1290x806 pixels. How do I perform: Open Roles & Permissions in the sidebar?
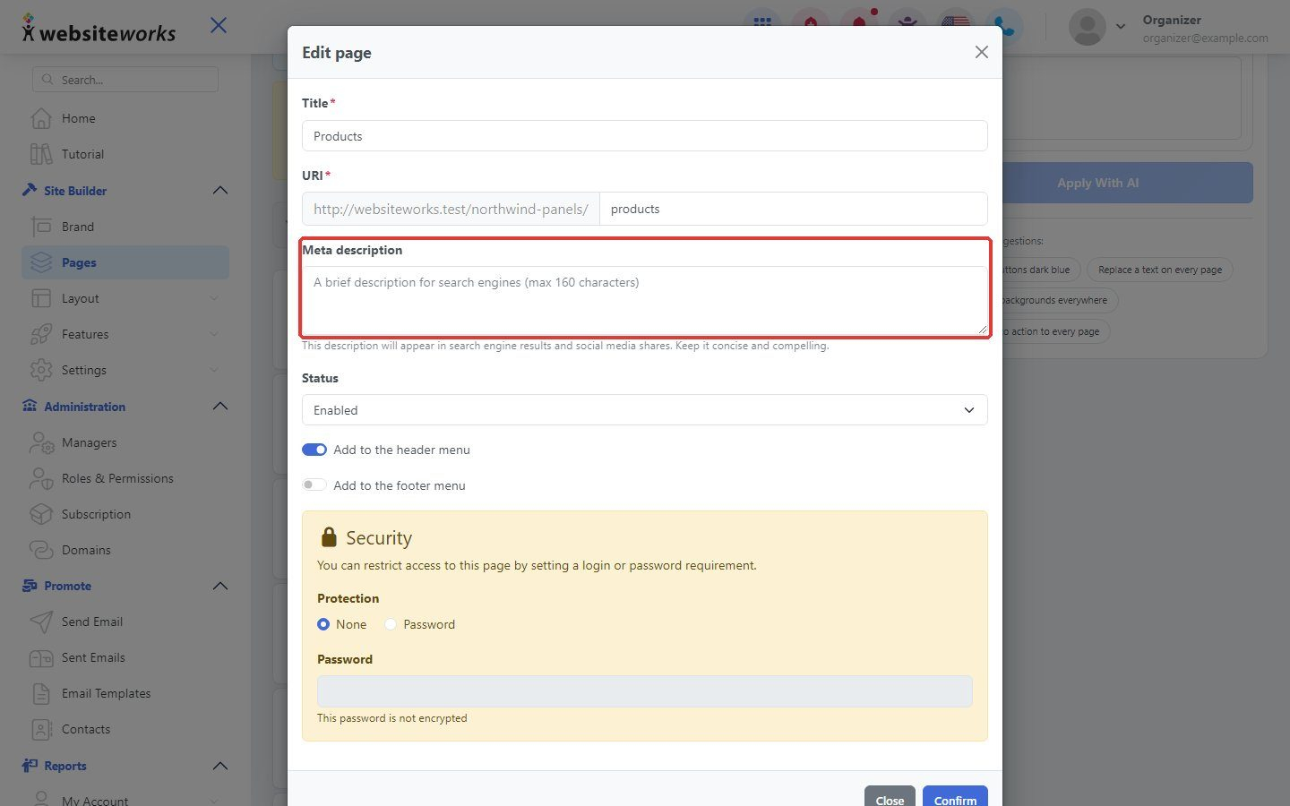(x=117, y=478)
